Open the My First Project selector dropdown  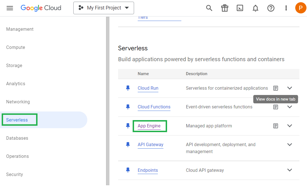[x=104, y=8]
